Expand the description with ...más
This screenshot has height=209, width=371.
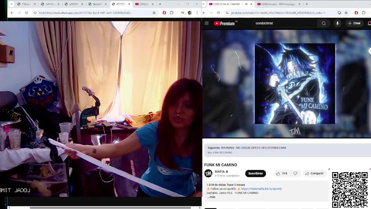click(211, 197)
